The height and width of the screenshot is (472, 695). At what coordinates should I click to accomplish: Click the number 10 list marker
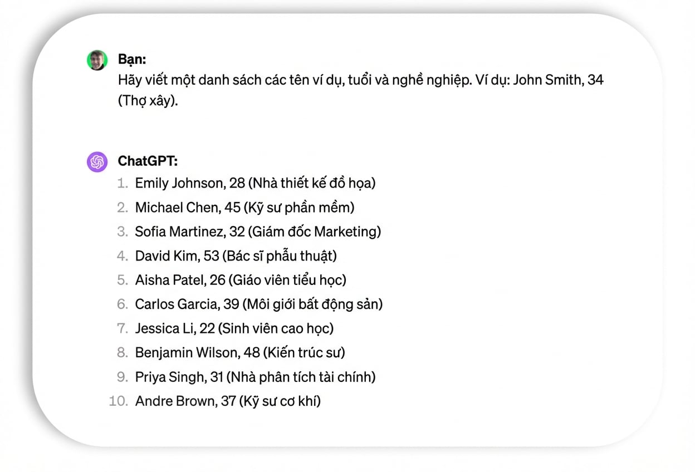click(118, 401)
